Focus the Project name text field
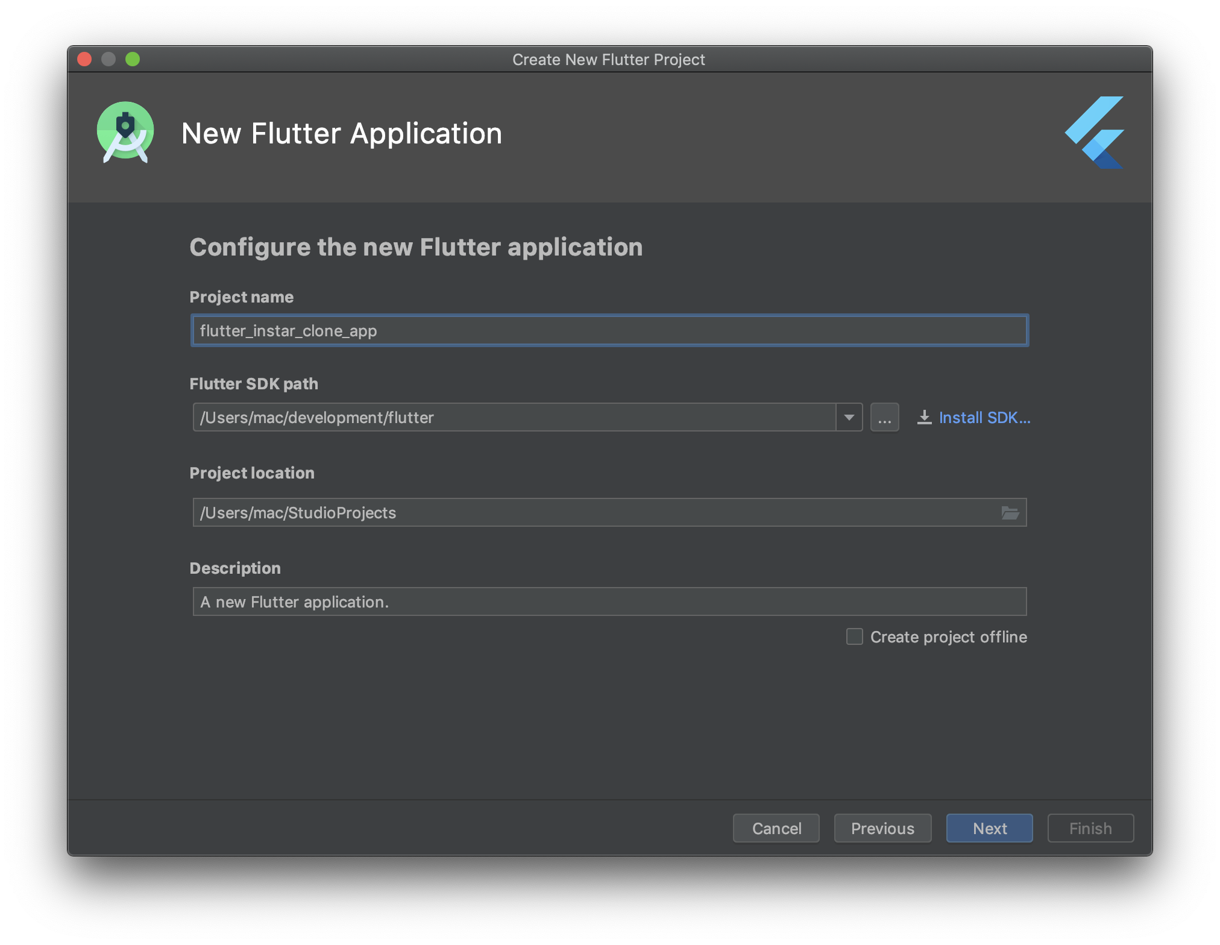1220x945 pixels. pyautogui.click(x=609, y=330)
